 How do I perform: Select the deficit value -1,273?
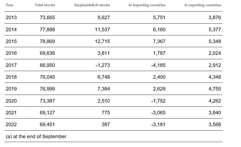pos(103,65)
